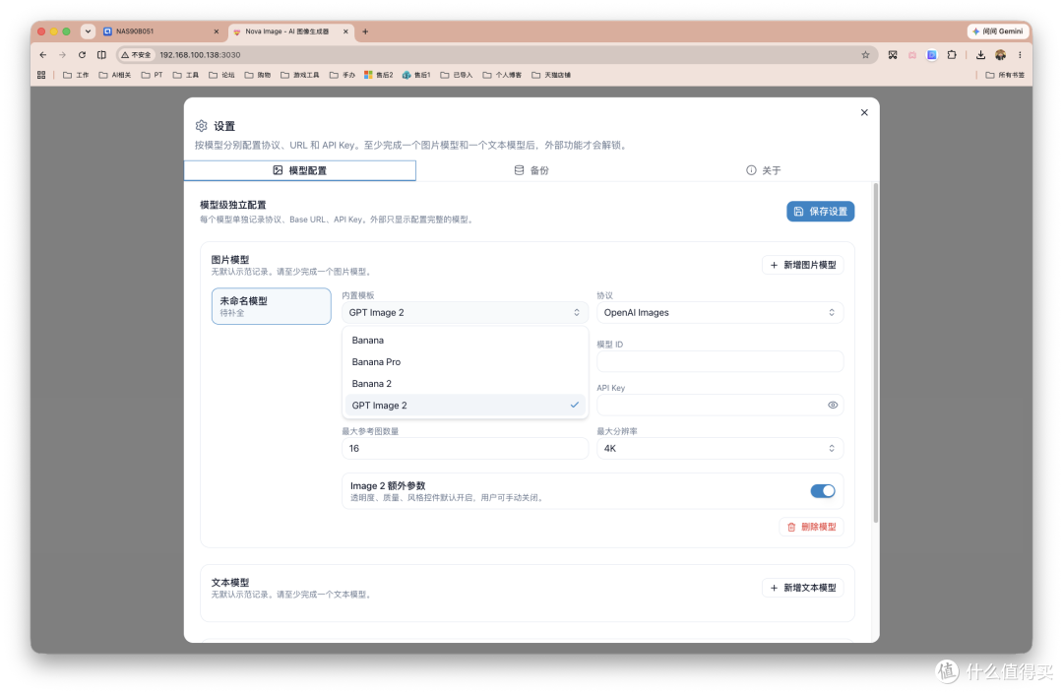Open the browser three-dot menu

click(1020, 55)
